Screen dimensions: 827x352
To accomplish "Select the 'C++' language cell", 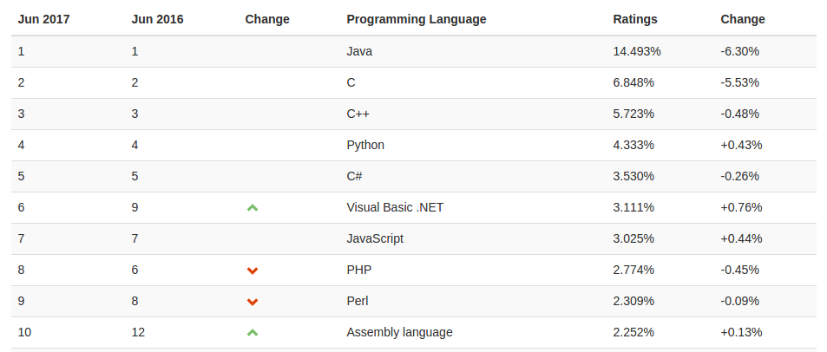I will pos(358,114).
